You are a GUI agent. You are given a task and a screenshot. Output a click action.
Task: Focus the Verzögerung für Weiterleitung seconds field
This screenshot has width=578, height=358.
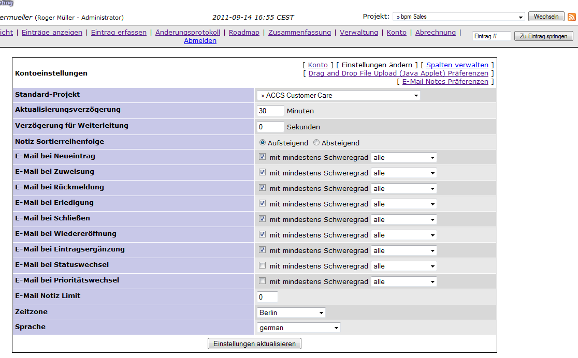270,127
